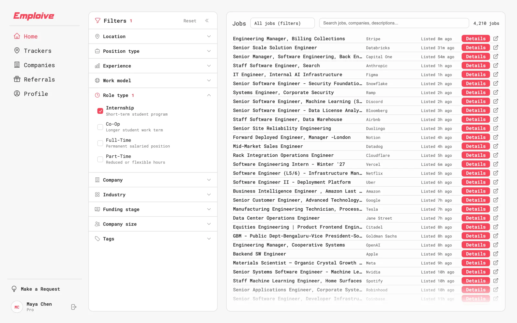Open Duolingo job external link icon
The width and height of the screenshot is (517, 323).
[496, 128]
